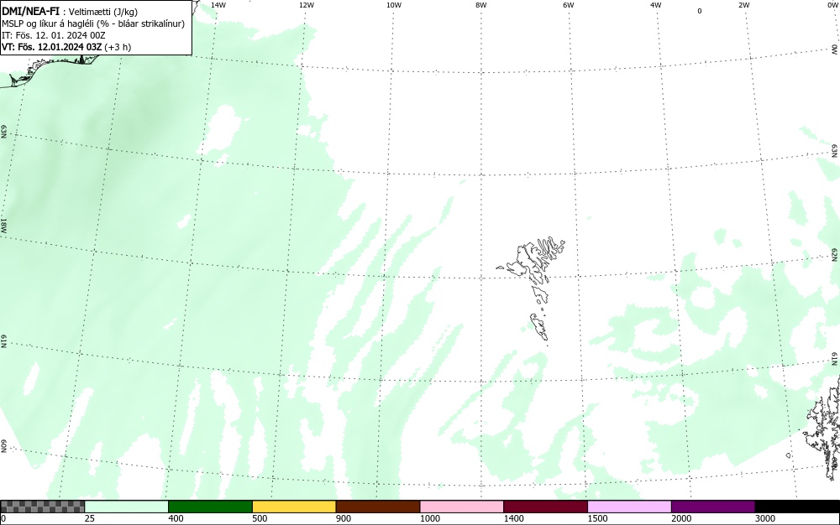Click the 12W longitude label

[307, 5]
